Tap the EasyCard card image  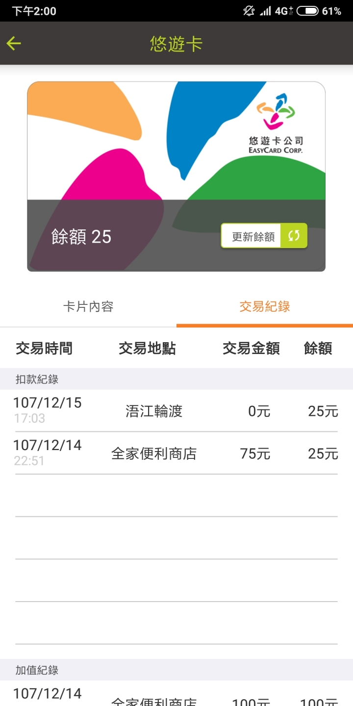tap(176, 176)
